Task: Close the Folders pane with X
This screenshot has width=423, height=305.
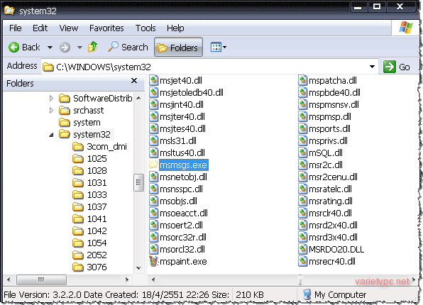Action: pyautogui.click(x=134, y=81)
